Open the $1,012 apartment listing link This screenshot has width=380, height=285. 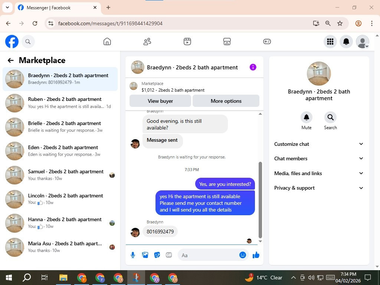click(x=173, y=90)
